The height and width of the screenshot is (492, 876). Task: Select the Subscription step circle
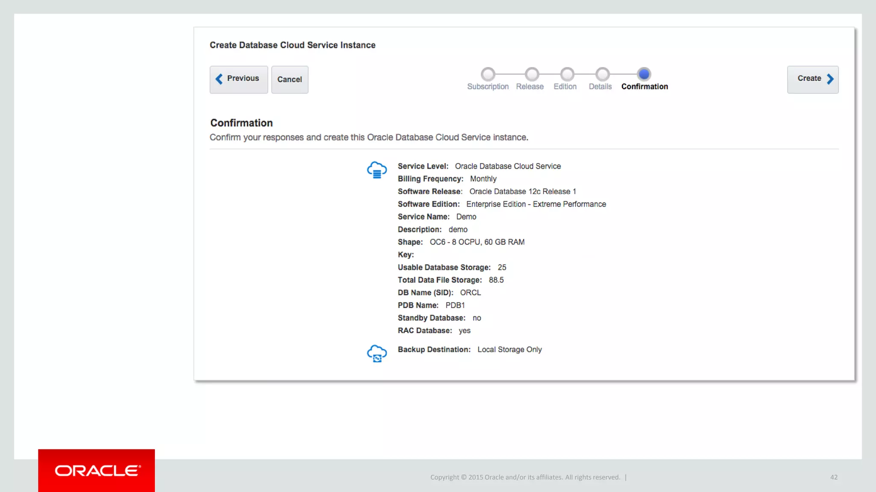[x=488, y=74]
